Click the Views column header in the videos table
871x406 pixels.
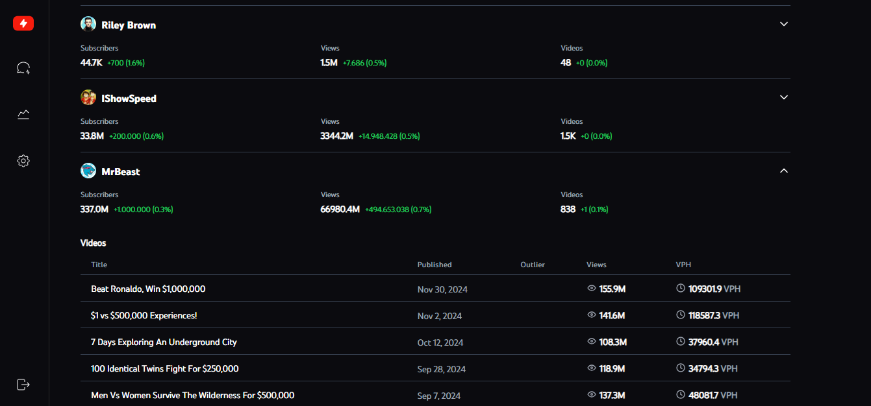click(596, 265)
